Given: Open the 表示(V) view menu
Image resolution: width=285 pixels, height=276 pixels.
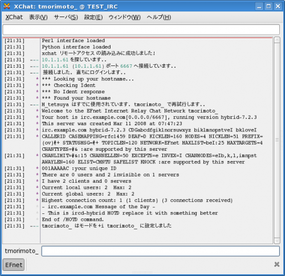Looking at the screenshot, I should tap(38, 17).
